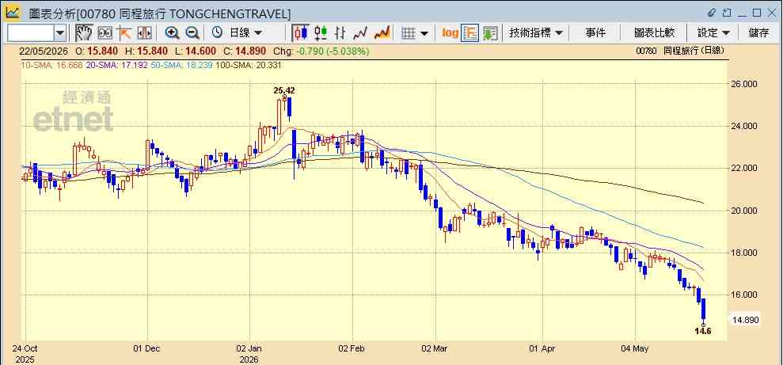
Task: Click the 02 Jan 2026 date axis label
Action: 249,353
